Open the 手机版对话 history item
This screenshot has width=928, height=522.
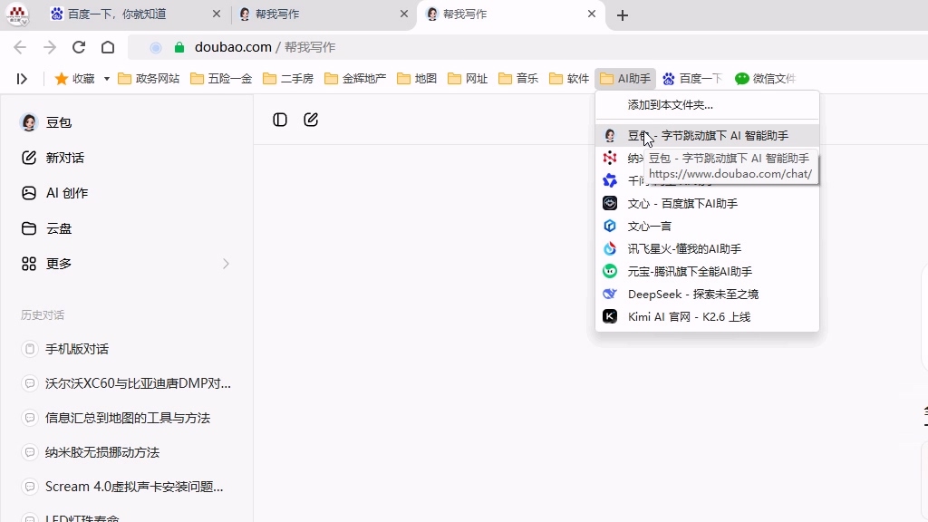click(126, 349)
